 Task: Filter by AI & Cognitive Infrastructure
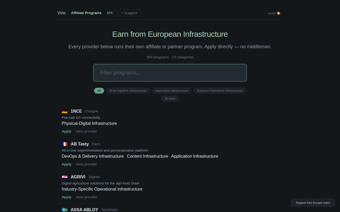(x=128, y=91)
